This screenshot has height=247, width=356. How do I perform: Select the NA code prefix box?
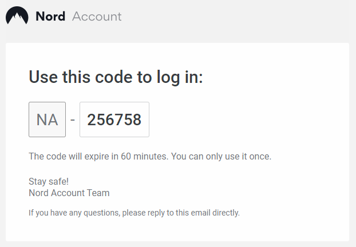pyautogui.click(x=48, y=119)
